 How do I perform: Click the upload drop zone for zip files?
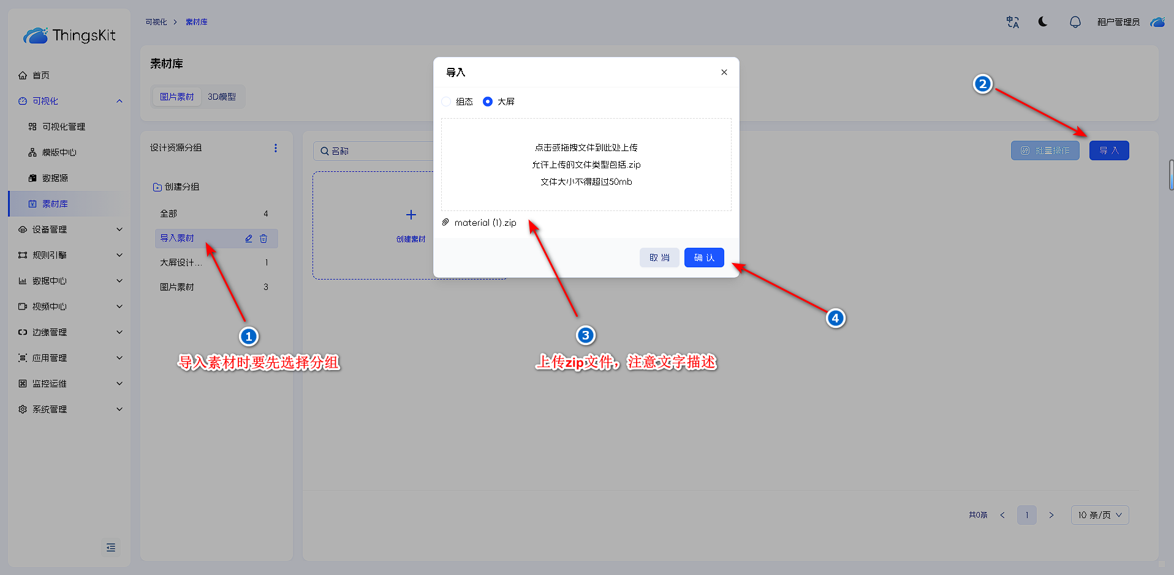[x=586, y=165]
